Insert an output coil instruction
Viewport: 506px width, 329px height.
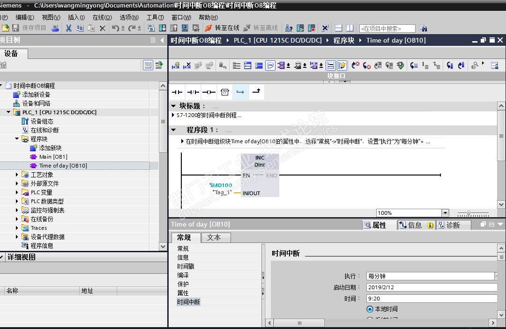pos(209,92)
